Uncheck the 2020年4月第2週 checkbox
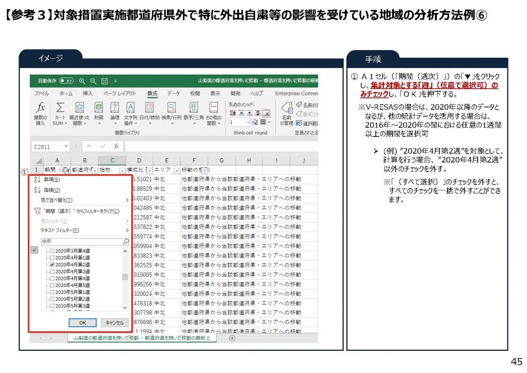The height and width of the screenshot is (373, 527). pos(52,264)
